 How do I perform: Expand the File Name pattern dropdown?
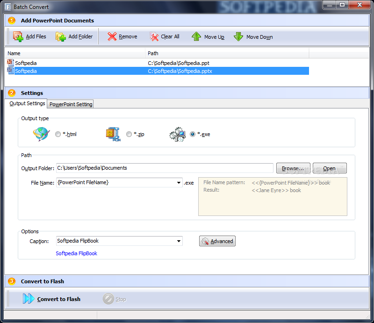coord(179,183)
